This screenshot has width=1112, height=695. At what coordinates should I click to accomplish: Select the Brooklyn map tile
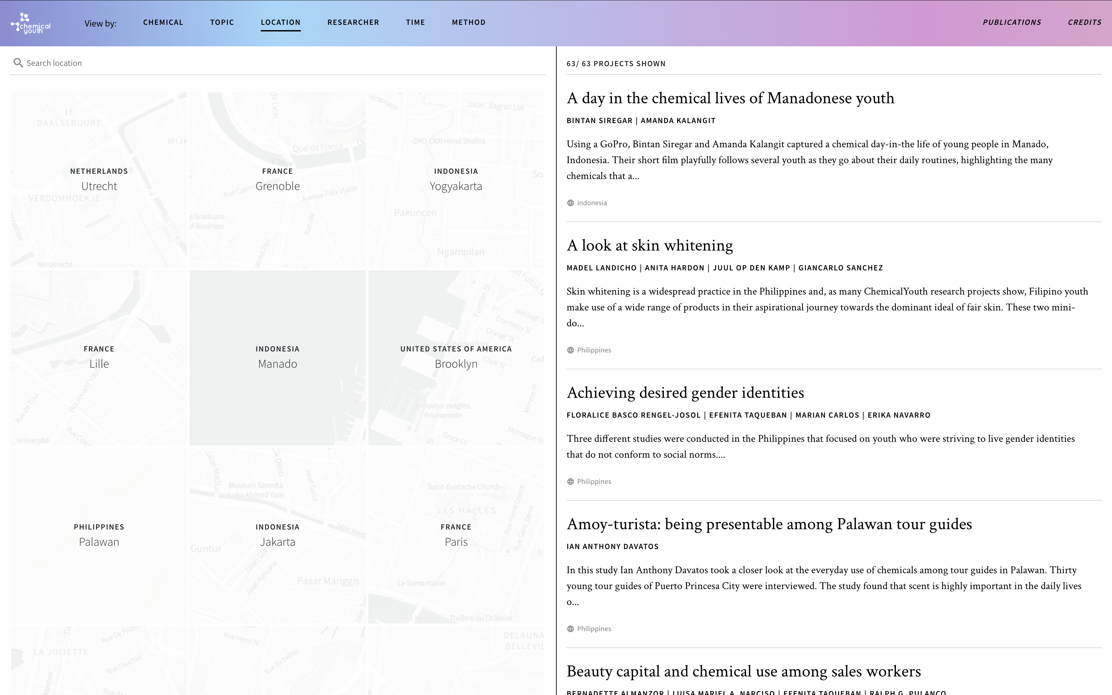click(x=456, y=358)
